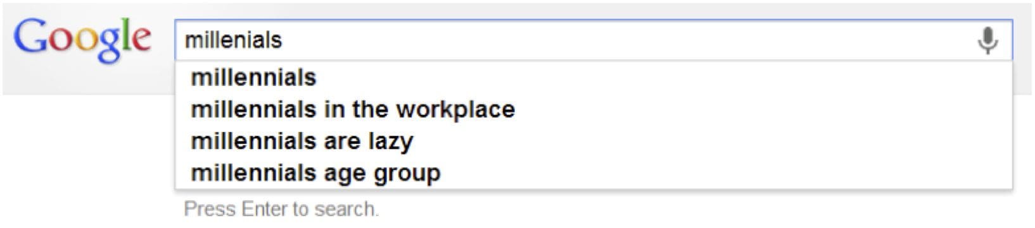
Task: Choose 'millennials in the workplace' suggestion
Action: click(x=594, y=109)
